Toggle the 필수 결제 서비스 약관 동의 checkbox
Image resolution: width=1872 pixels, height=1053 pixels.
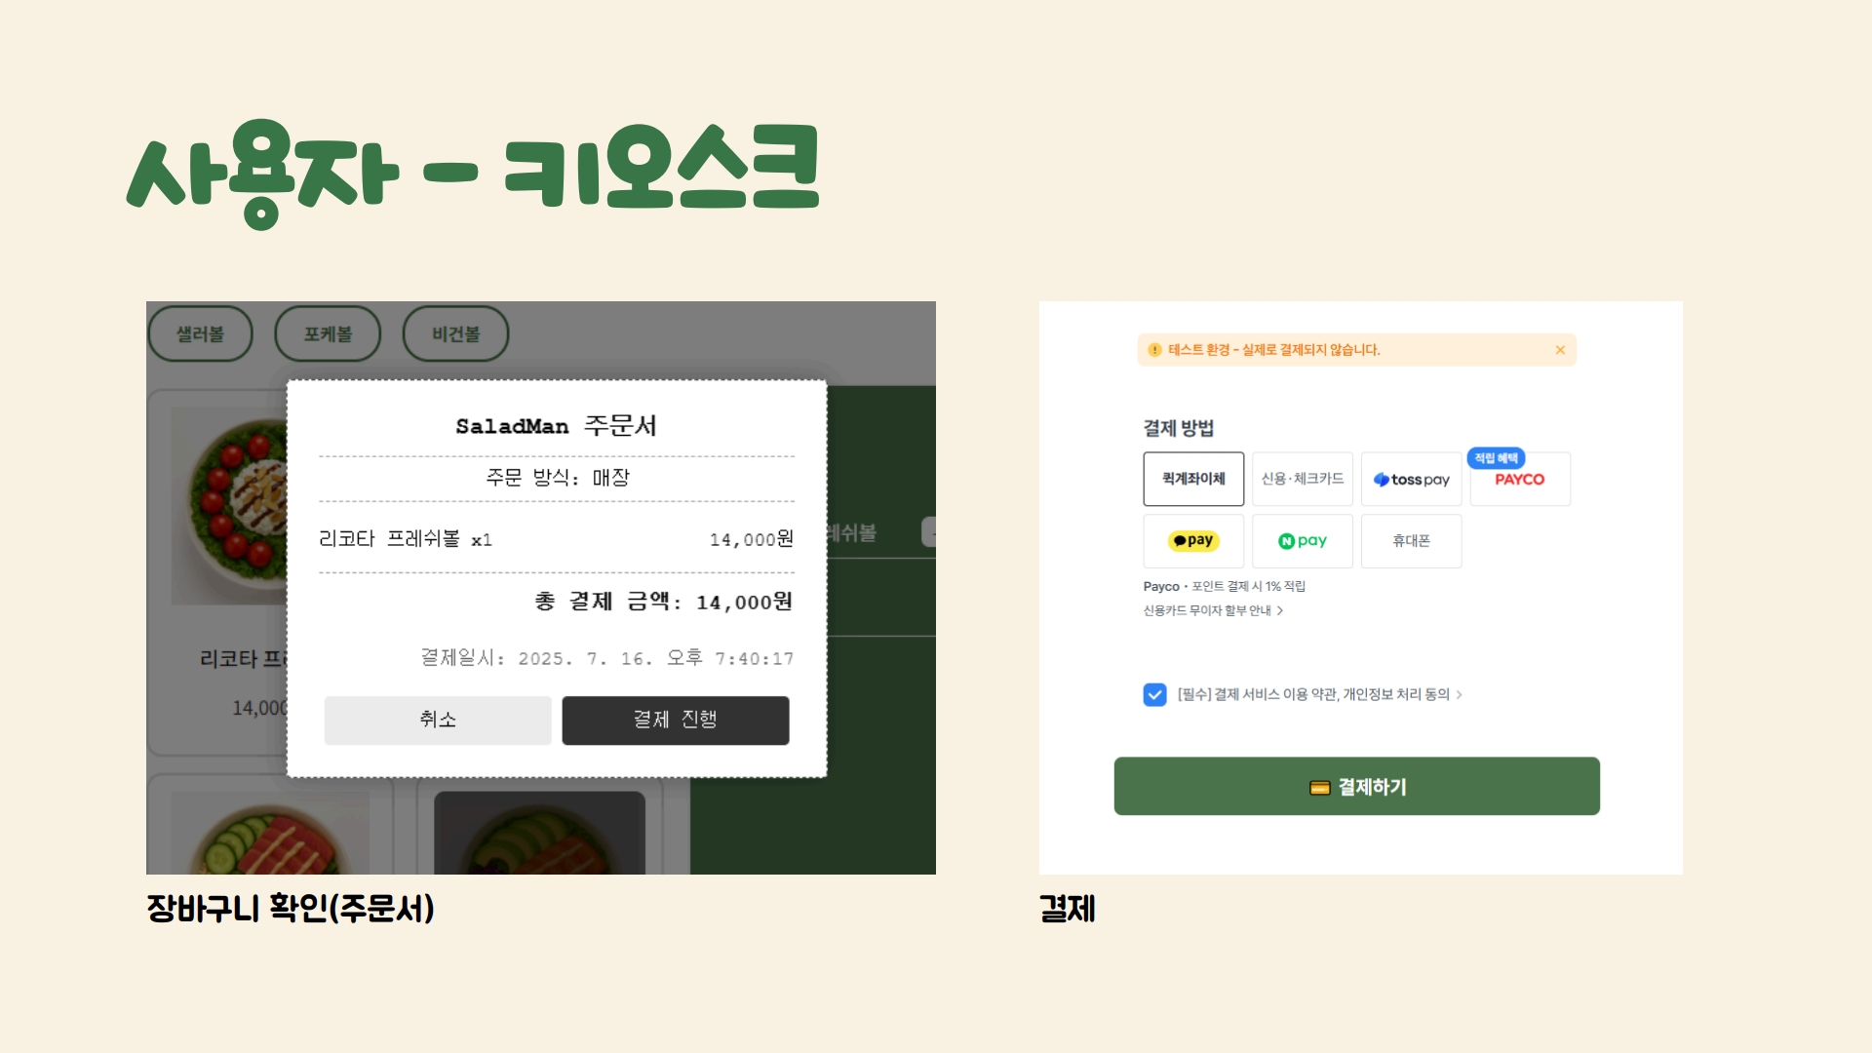tap(1154, 694)
